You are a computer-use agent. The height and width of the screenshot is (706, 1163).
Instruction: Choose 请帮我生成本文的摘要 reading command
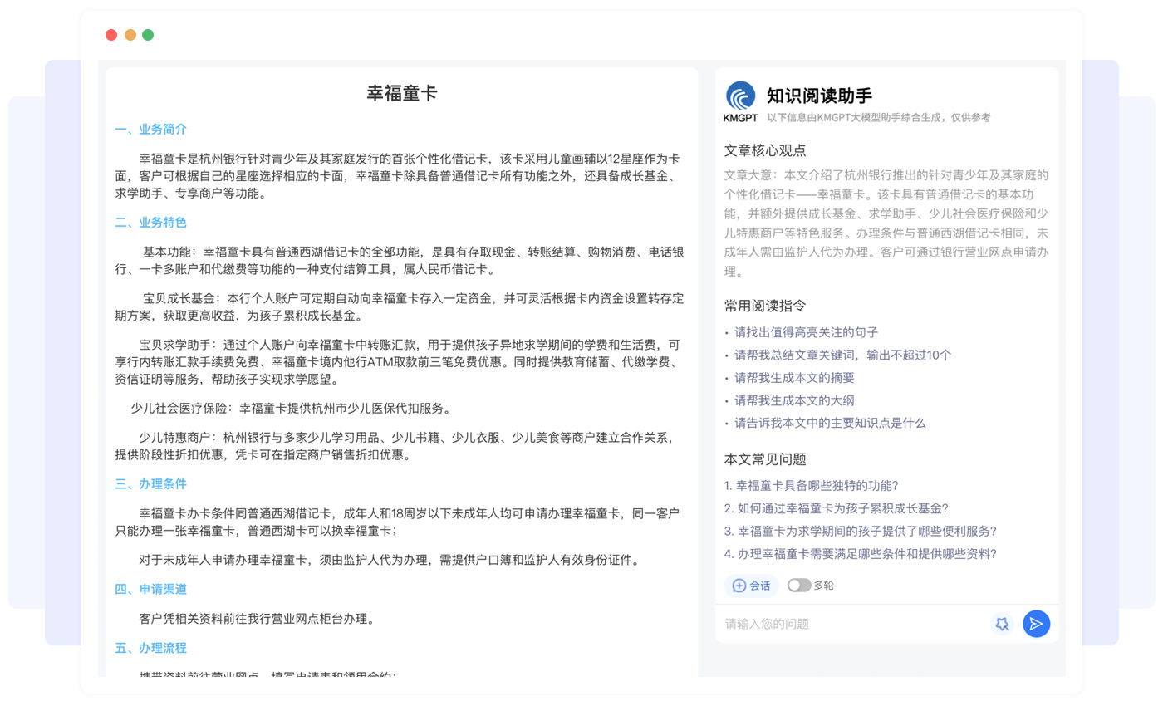(x=794, y=378)
